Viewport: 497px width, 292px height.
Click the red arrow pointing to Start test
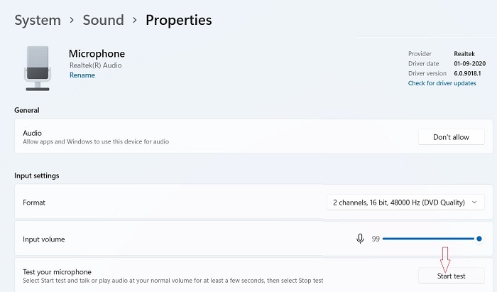coord(445,256)
